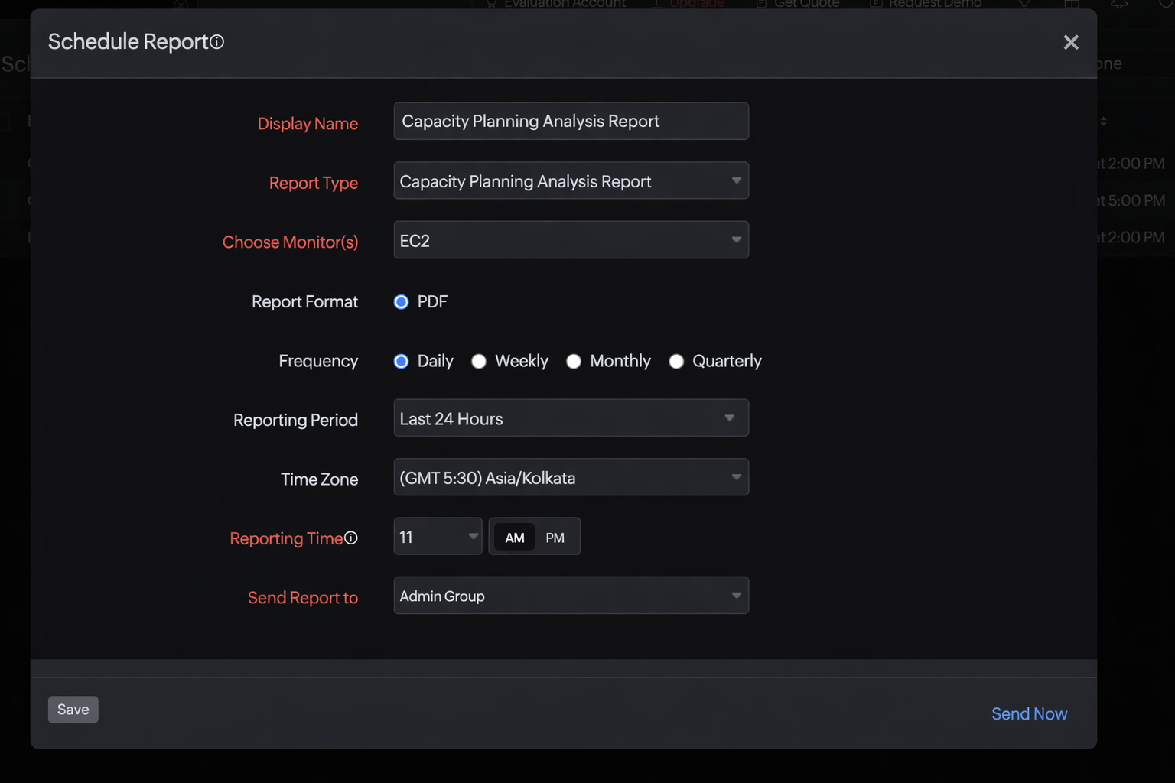Expand the Choose Monitor(s) selector

click(571, 239)
